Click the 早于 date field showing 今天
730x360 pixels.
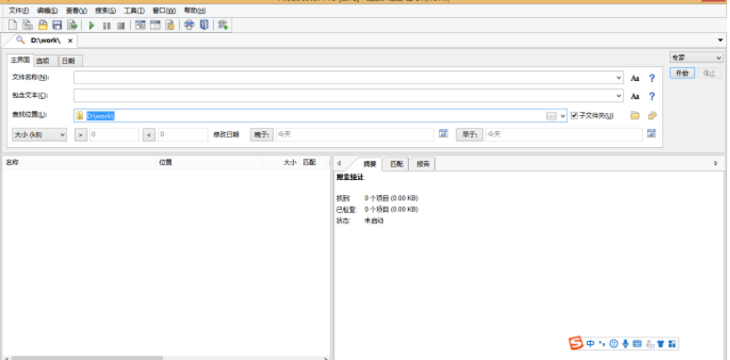(564, 135)
